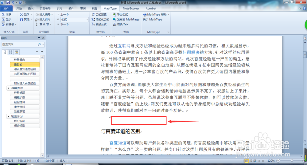Show headings view in navigation pane
The height and width of the screenshot is (165, 307).
point(5,52)
